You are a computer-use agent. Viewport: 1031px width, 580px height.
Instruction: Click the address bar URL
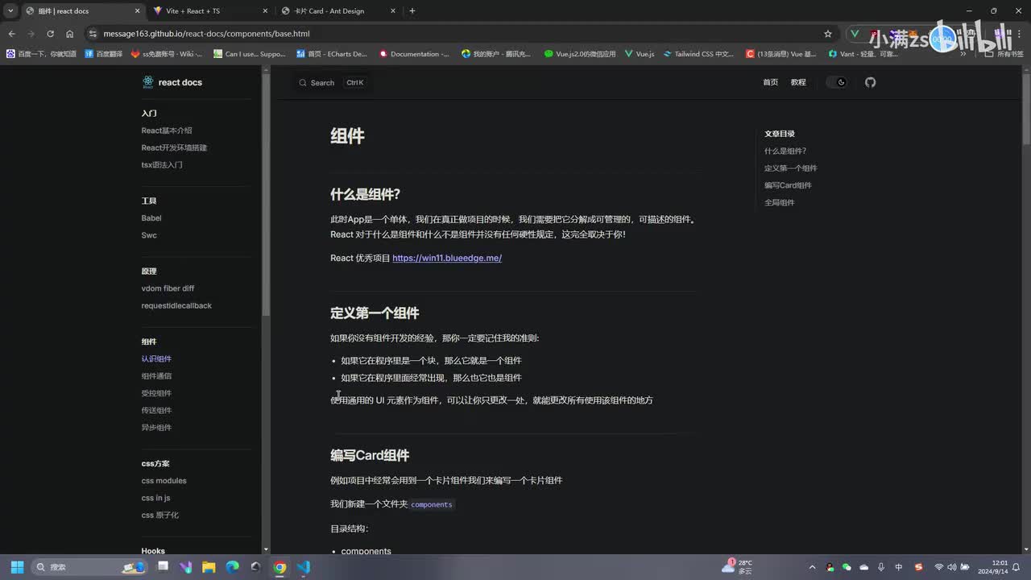[206, 34]
